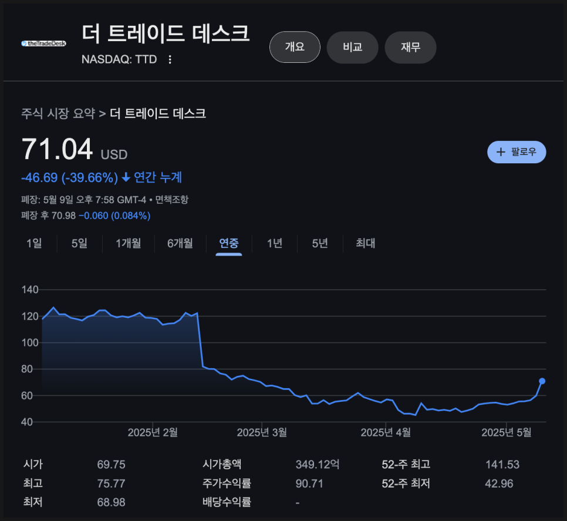
Task: Open the 재무 financials tab
Action: (410, 47)
